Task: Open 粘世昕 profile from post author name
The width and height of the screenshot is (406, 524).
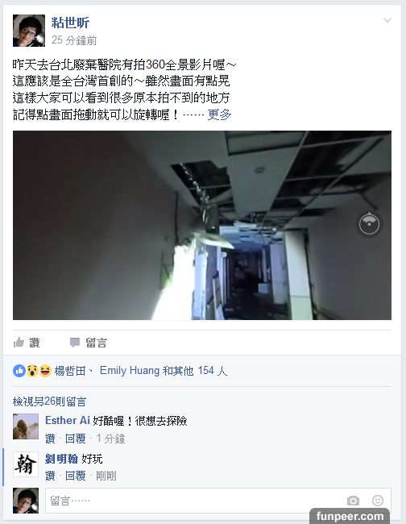Action: pos(70,23)
